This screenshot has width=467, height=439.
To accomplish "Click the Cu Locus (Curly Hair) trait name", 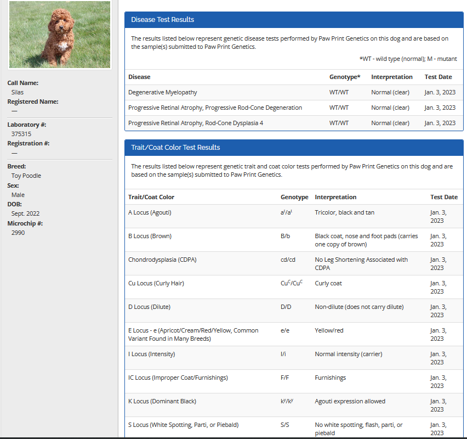I will click(x=156, y=283).
